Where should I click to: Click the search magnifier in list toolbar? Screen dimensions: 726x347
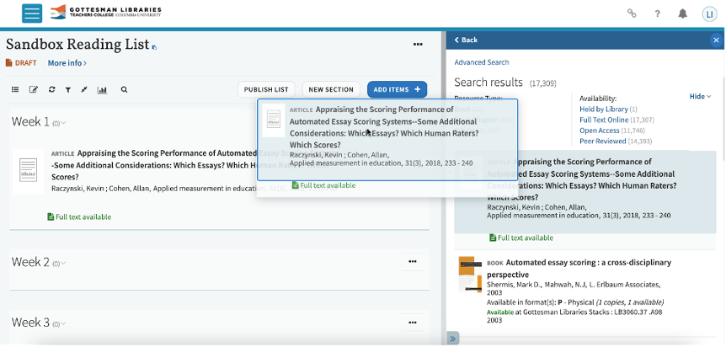pyautogui.click(x=124, y=89)
